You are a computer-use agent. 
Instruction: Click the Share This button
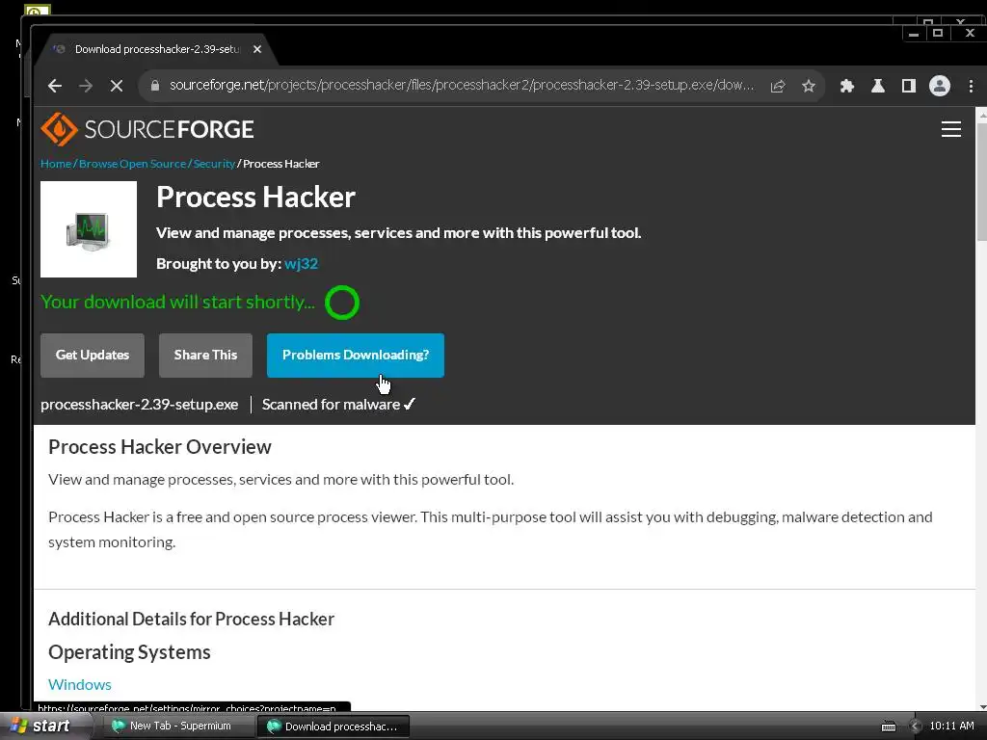(x=205, y=355)
